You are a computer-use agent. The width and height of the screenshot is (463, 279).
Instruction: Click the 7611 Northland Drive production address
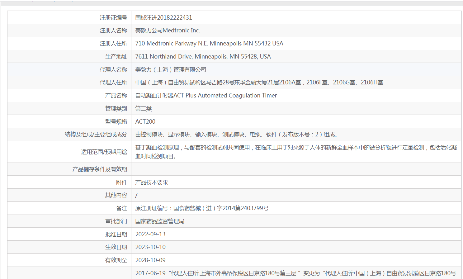203,57
